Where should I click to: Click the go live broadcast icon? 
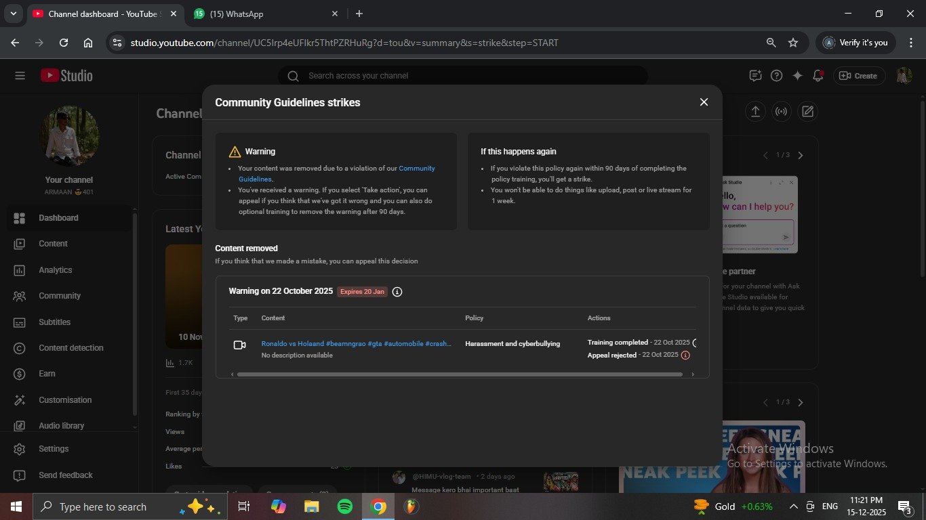[781, 112]
